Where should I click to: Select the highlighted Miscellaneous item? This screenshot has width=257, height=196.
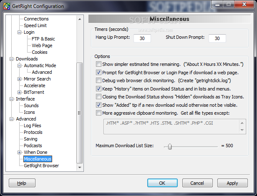tap(38, 159)
